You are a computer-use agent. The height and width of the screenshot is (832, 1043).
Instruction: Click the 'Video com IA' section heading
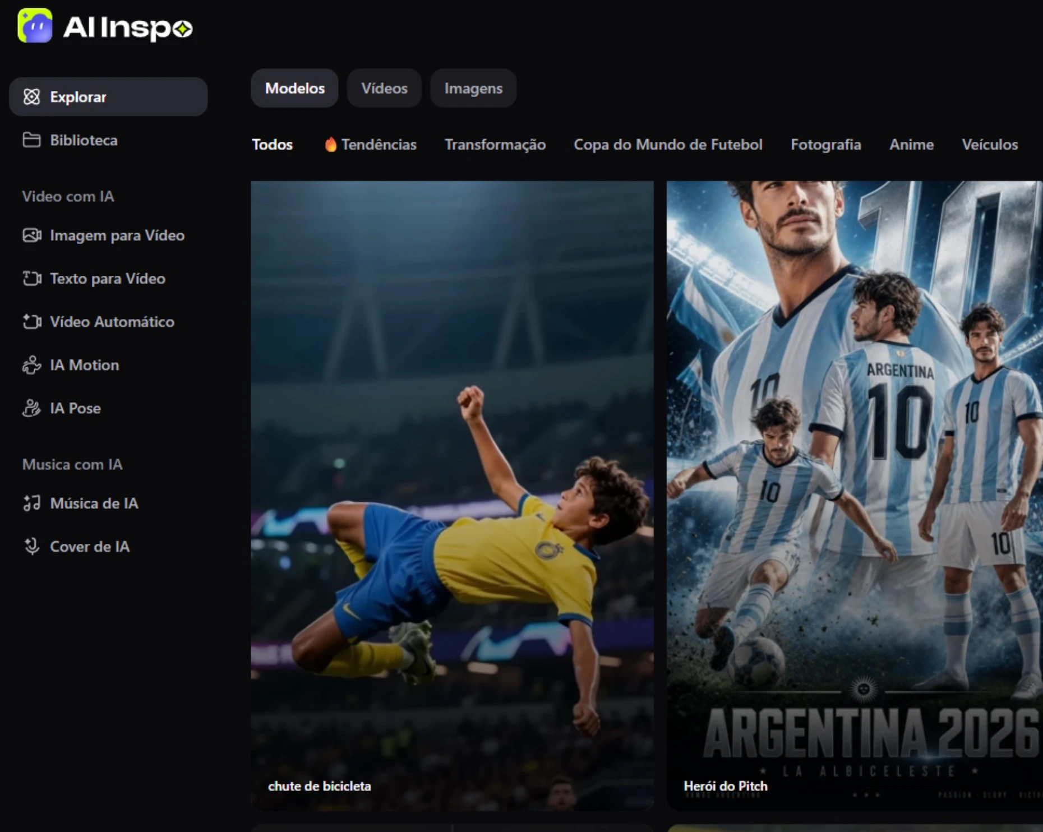click(x=68, y=196)
